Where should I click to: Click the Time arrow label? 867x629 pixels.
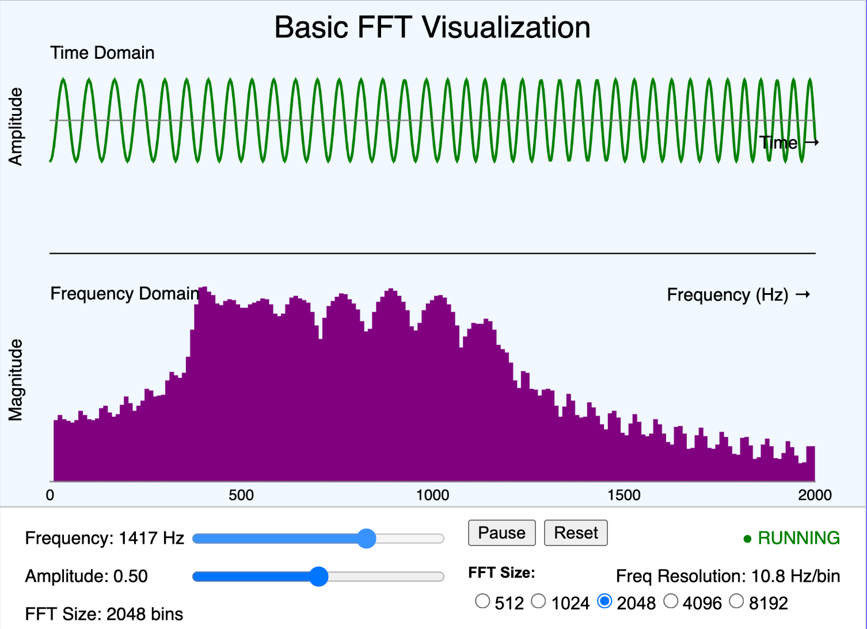(789, 142)
